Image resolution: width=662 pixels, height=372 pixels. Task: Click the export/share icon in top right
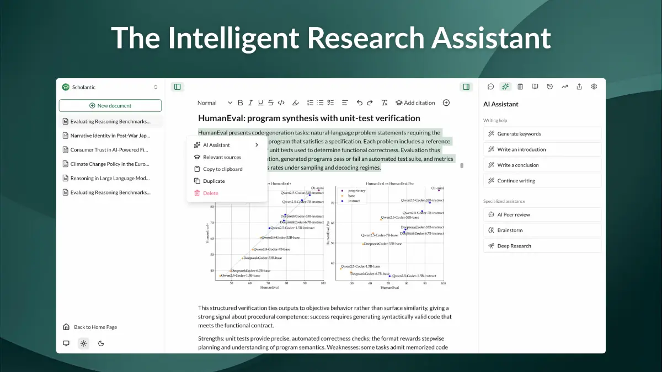pyautogui.click(x=579, y=87)
